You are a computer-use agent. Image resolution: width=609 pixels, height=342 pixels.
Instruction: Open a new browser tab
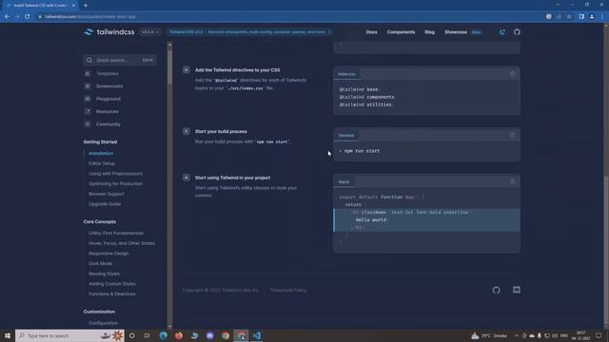(85, 6)
